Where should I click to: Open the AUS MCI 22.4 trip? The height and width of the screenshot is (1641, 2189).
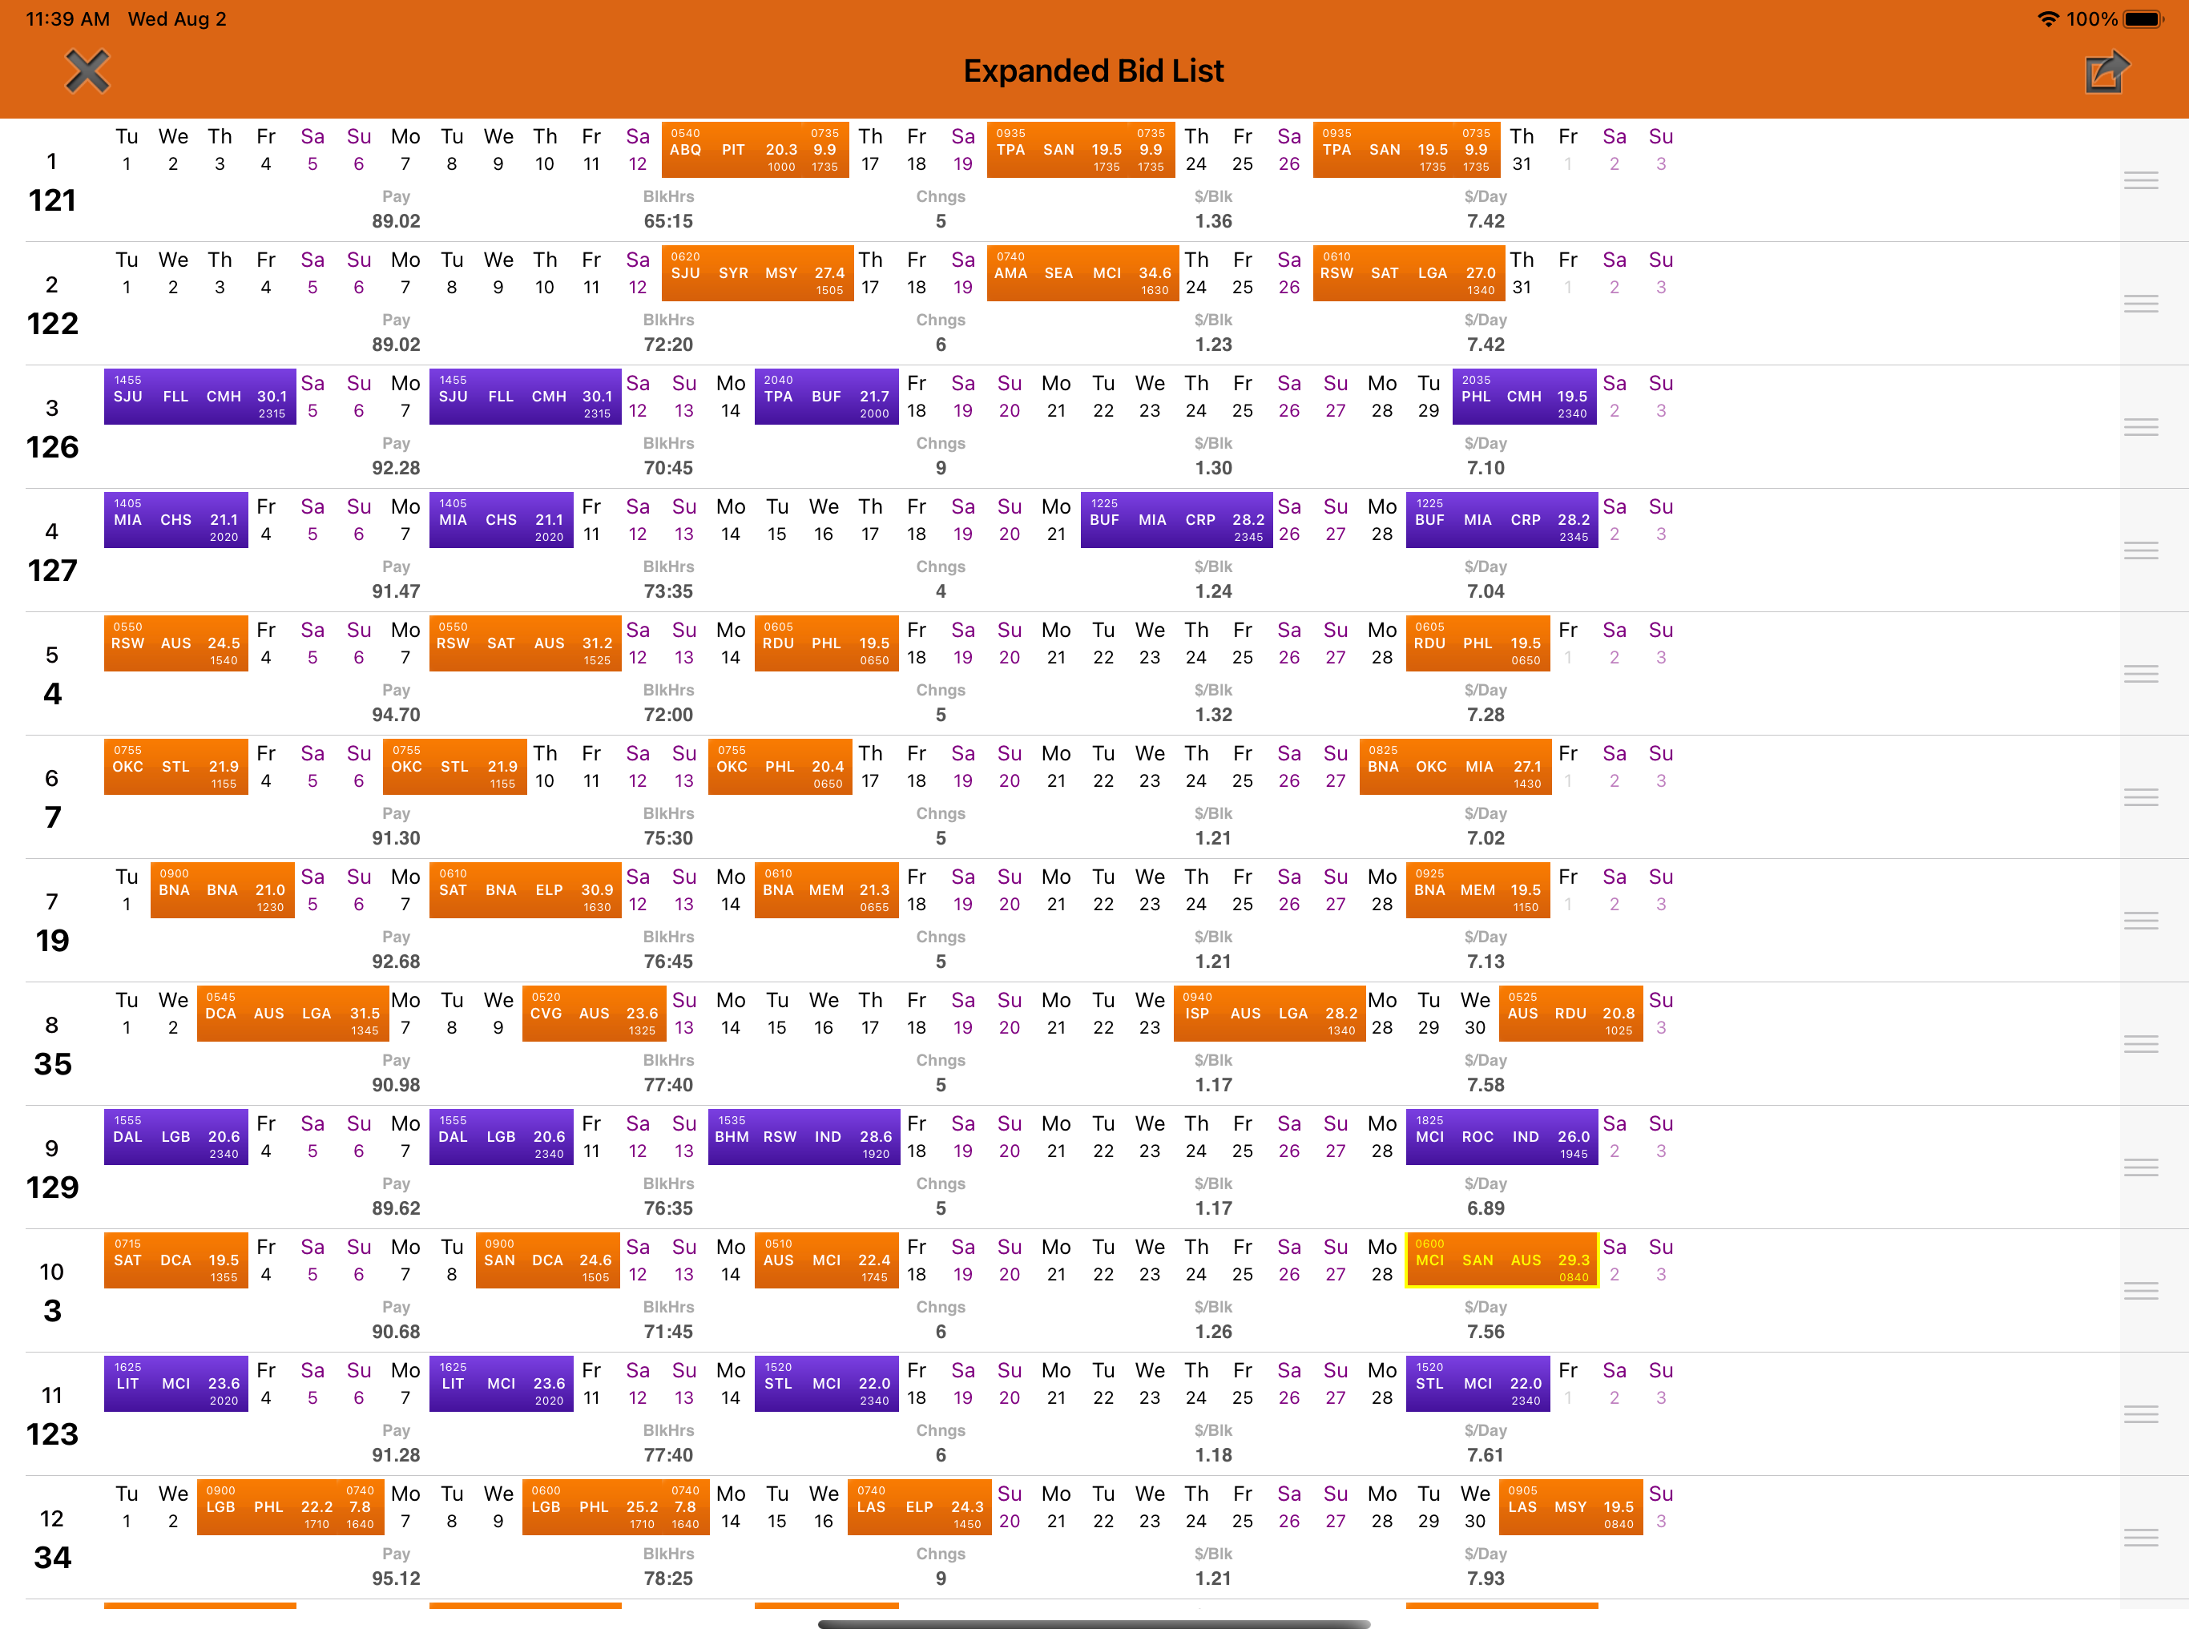click(x=826, y=1260)
